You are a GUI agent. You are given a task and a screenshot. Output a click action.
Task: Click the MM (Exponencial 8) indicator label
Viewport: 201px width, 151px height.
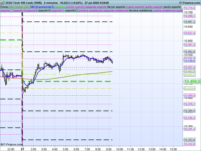pyautogui.click(x=42, y=7)
